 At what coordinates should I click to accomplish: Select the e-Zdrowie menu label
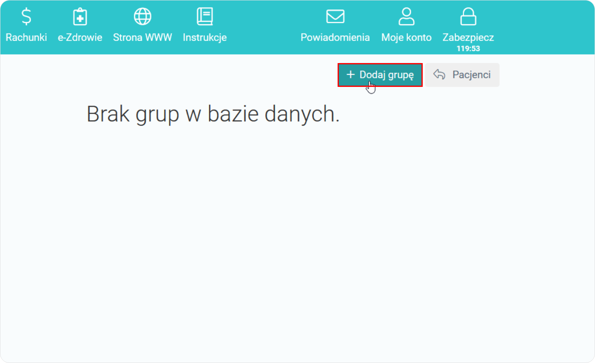80,37
